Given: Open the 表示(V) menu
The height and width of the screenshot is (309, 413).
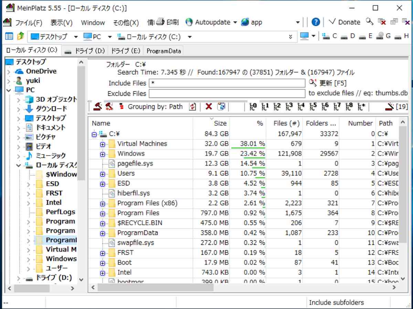Looking at the screenshot, I should pyautogui.click(x=62, y=23).
